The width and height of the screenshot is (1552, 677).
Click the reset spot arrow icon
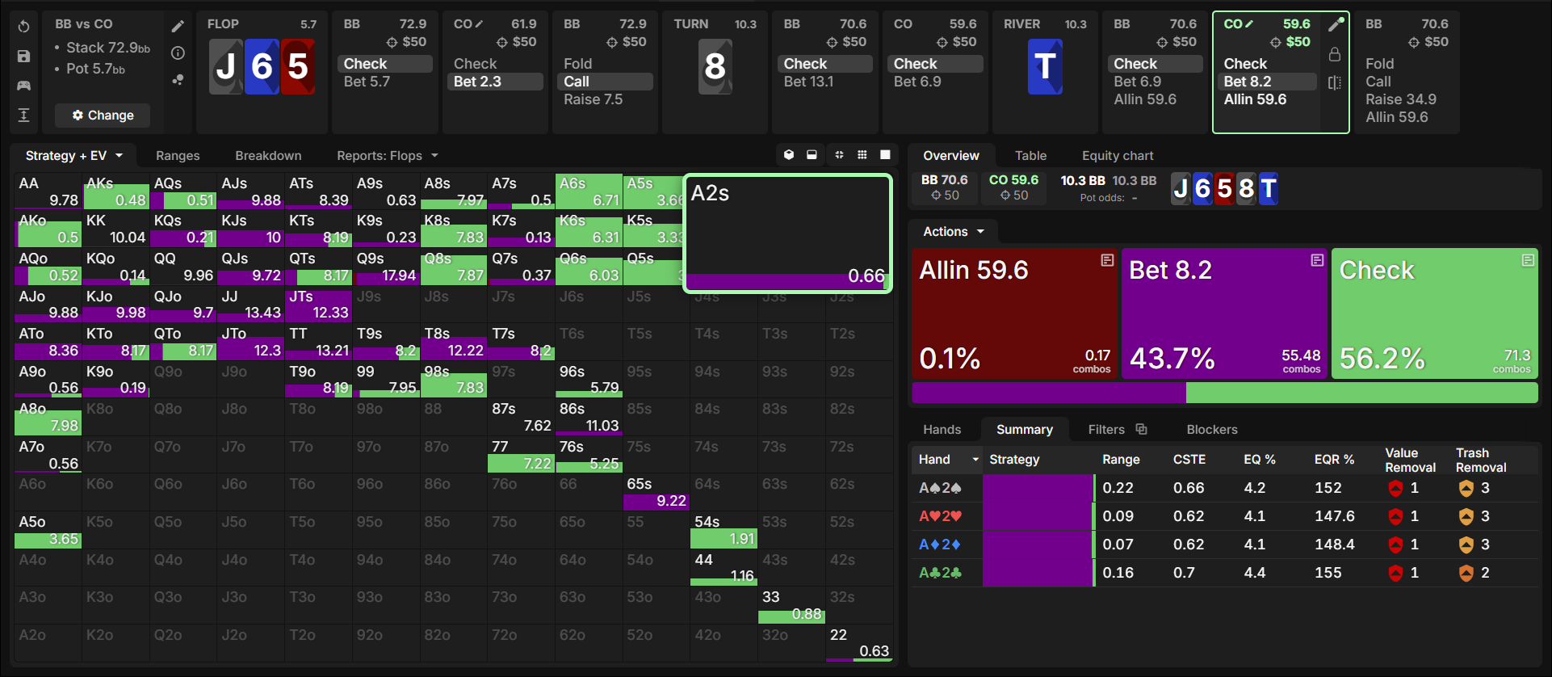23,27
